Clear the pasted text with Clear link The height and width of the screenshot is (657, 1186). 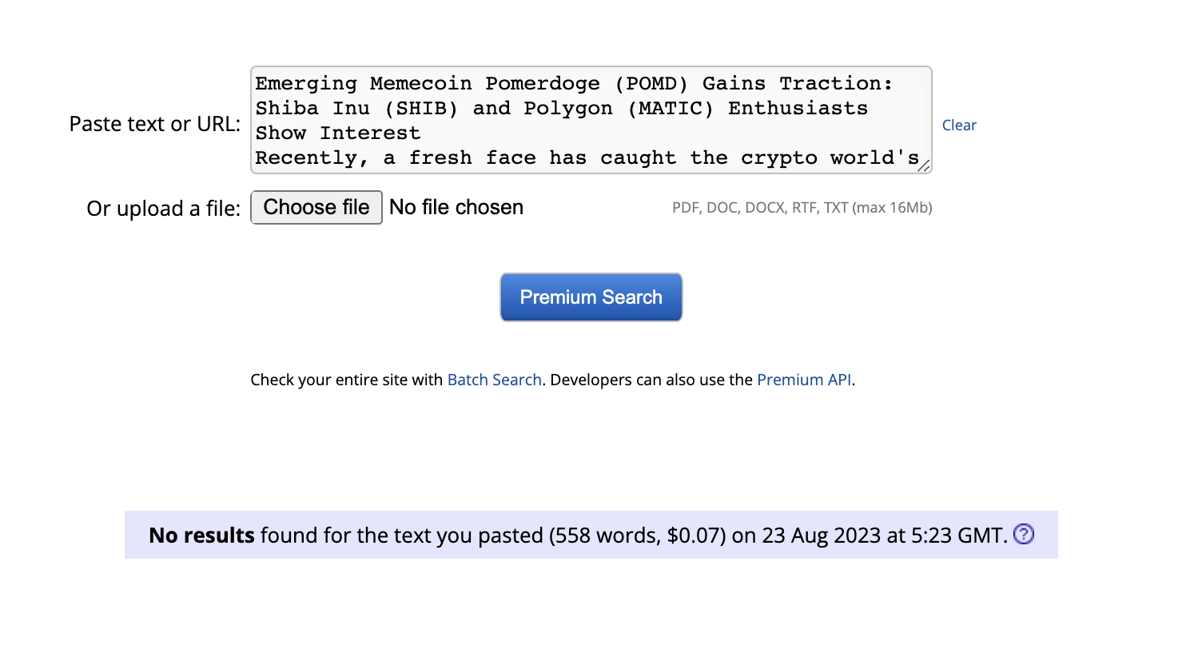point(959,125)
